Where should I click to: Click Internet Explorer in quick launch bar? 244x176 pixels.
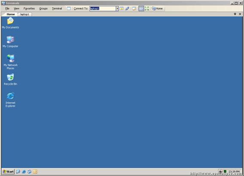(24, 172)
